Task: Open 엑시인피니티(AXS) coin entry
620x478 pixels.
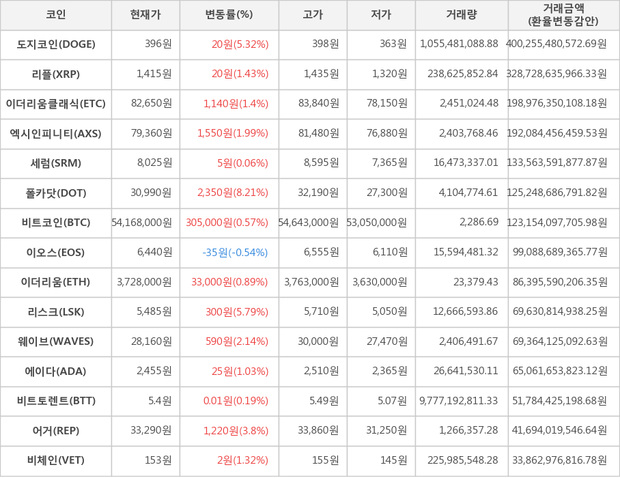Action: pos(56,133)
